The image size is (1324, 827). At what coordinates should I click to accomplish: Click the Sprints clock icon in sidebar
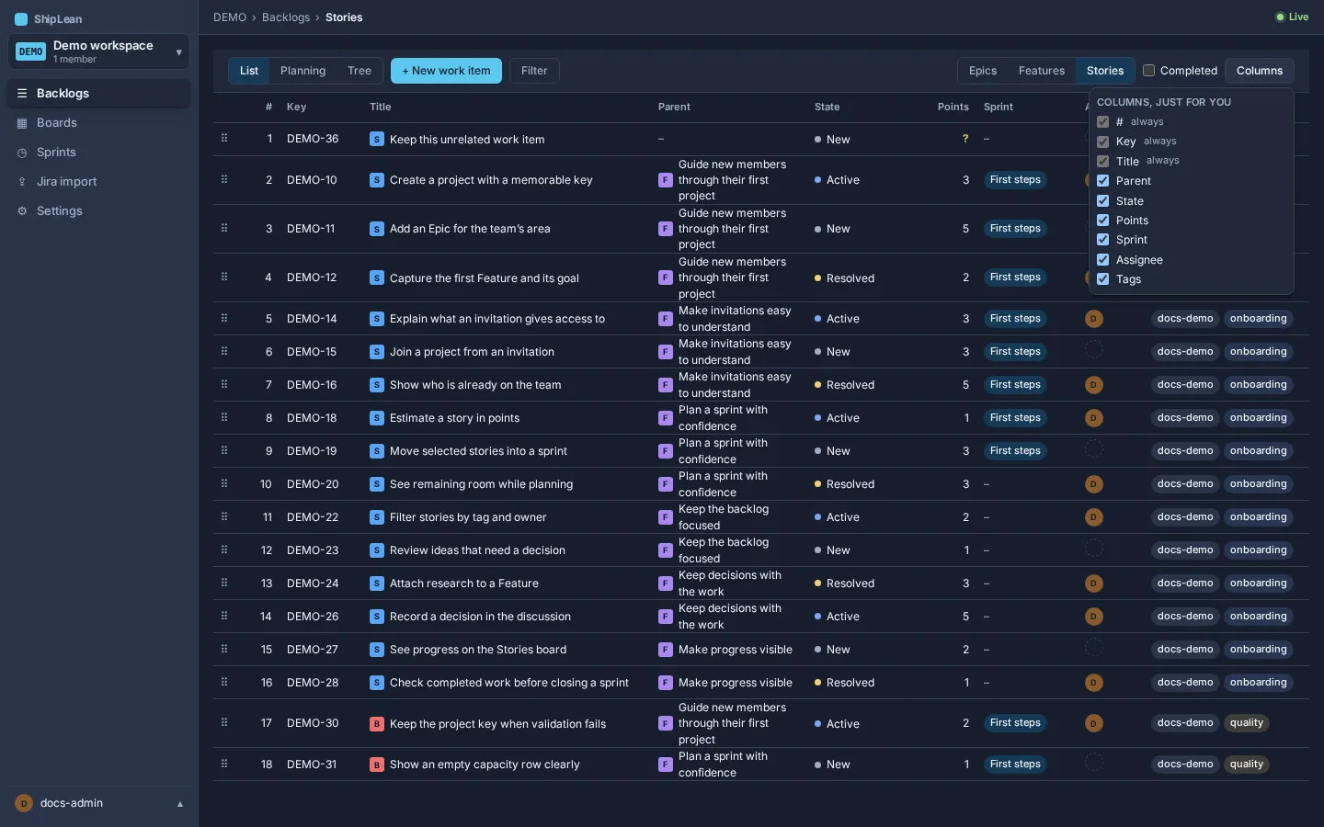pos(22,153)
